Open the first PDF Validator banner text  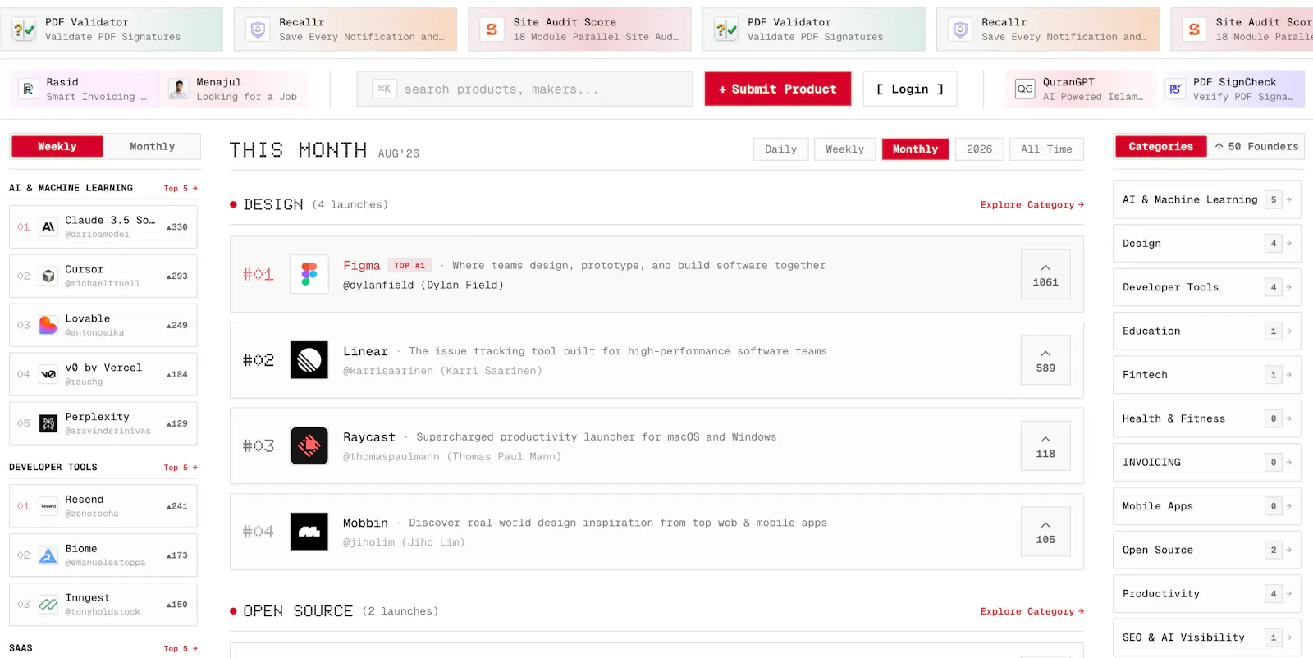click(112, 30)
